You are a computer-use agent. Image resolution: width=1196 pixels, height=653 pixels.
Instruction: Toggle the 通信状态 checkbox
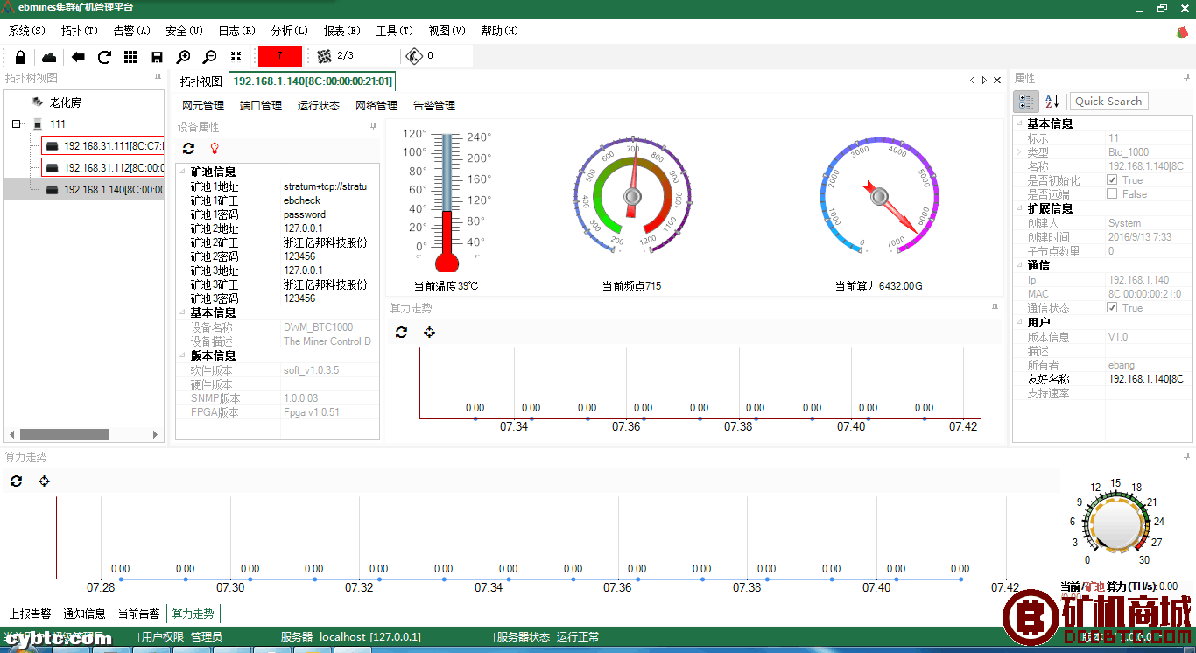point(1112,308)
